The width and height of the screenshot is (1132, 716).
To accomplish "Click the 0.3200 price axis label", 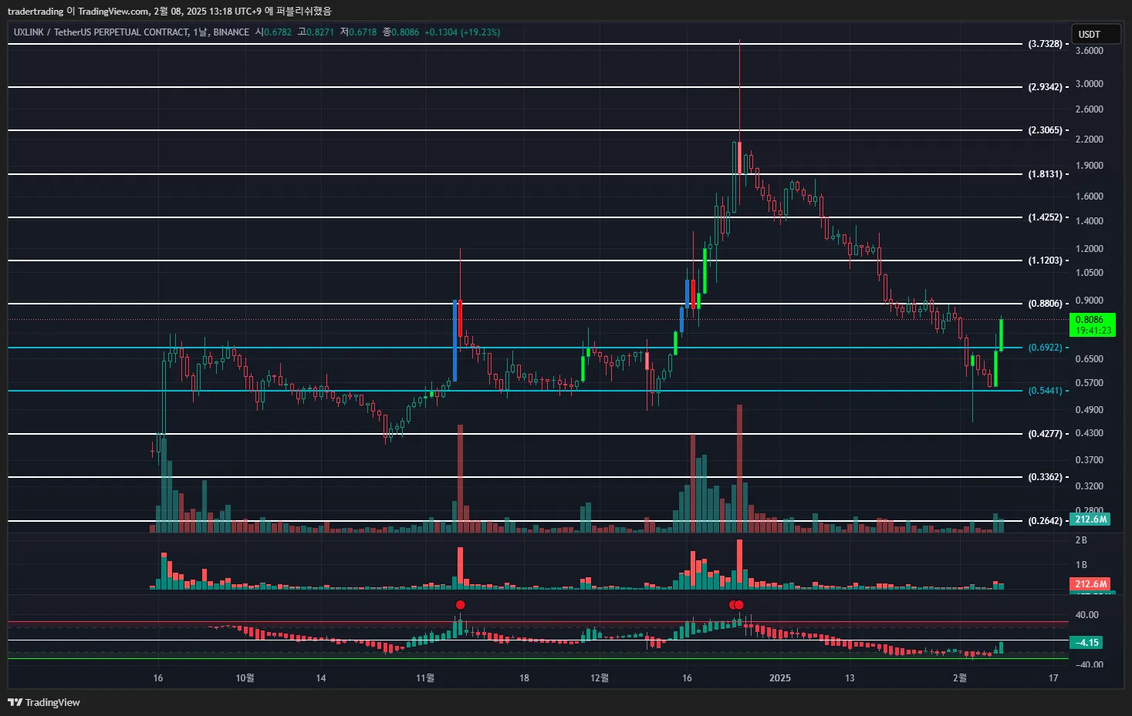I will 1089,486.
